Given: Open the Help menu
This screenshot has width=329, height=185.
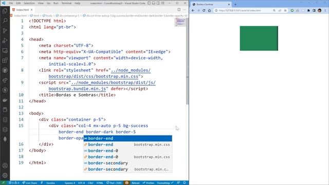Looking at the screenshot, I should click(x=78, y=3).
